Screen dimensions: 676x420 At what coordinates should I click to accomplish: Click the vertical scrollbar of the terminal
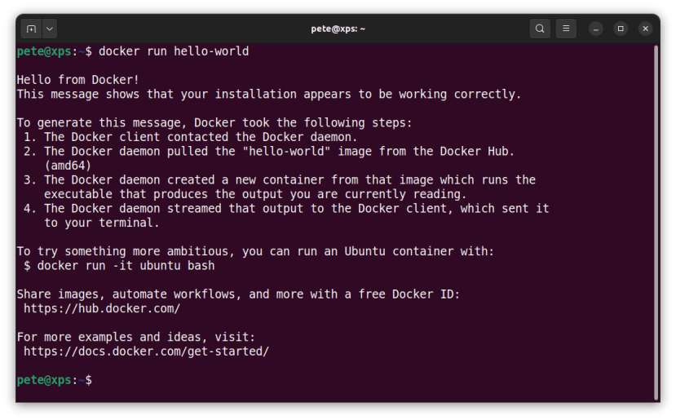[656, 222]
